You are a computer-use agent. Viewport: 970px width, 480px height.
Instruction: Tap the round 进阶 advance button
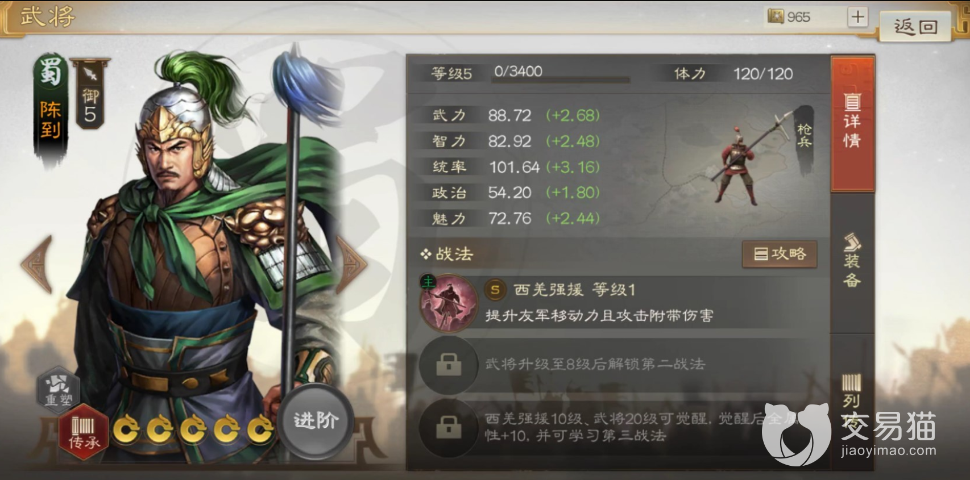click(x=316, y=421)
